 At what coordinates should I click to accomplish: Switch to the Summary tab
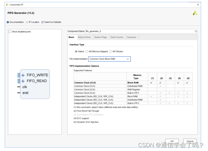[132, 37]
